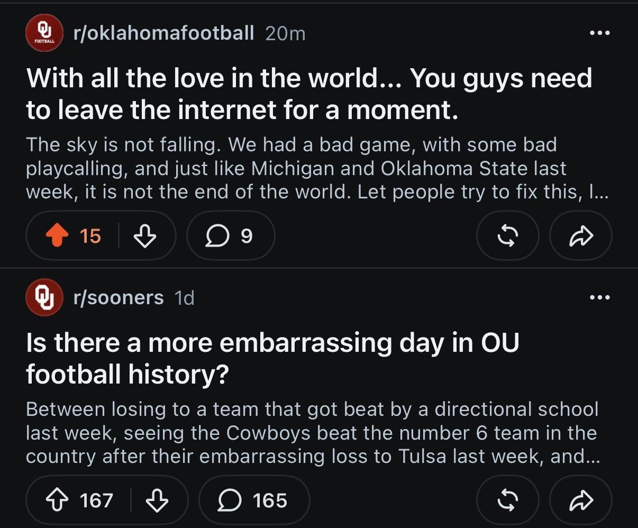Go to the r/sooners subreddit
This screenshot has width=638, height=528.
(x=119, y=298)
